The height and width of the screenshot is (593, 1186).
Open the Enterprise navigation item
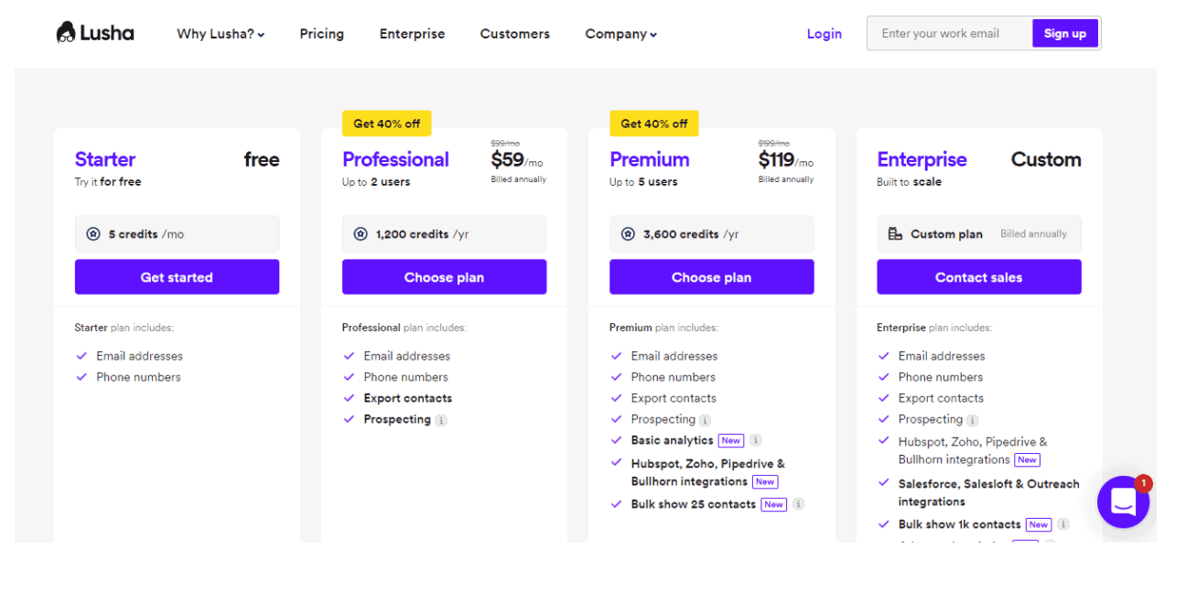(x=412, y=34)
